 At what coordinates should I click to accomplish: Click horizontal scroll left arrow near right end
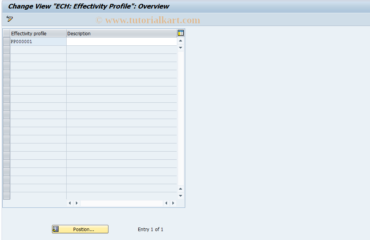166,203
